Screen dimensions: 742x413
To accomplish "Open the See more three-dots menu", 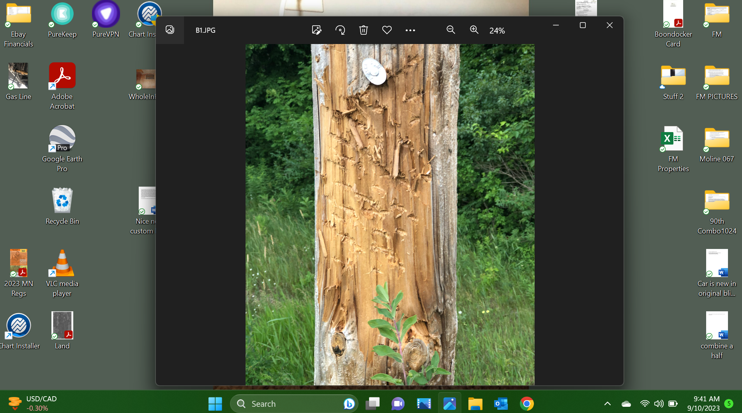I will pyautogui.click(x=410, y=30).
